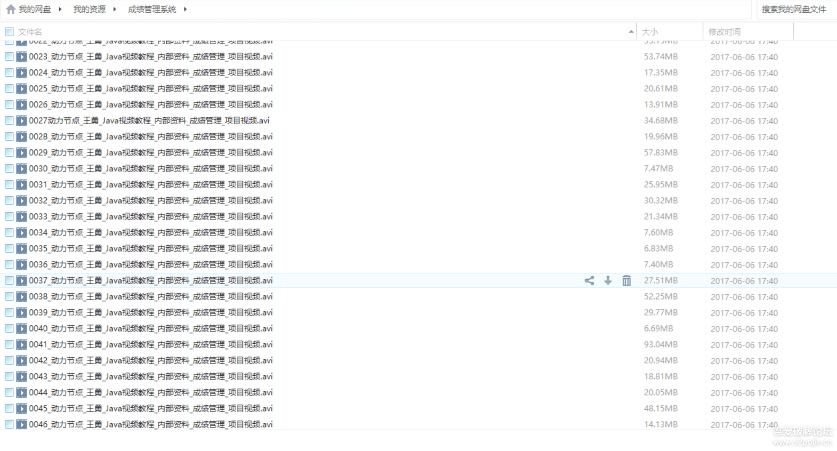Check the box for file 0041
Viewport: 837px width, 451px height.
(x=9, y=344)
